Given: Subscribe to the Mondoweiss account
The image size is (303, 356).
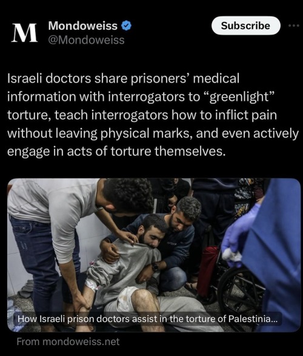Looking at the screenshot, I should [x=245, y=25].
